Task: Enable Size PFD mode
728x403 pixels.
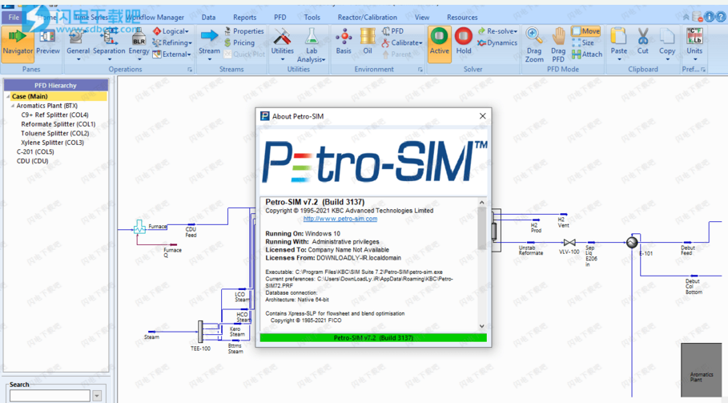Action: coord(583,42)
